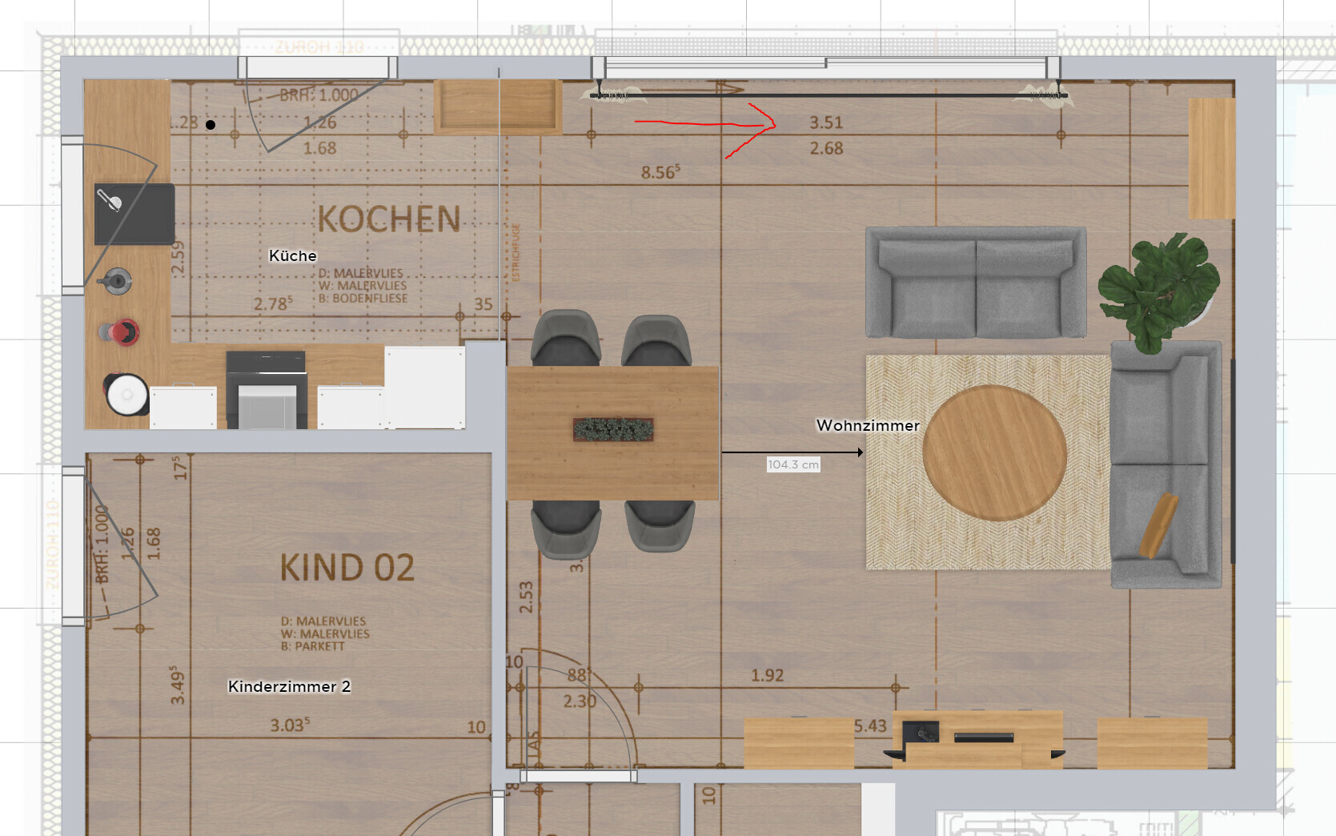
Task: Select the Wohnzimmer room label
Action: click(x=868, y=426)
